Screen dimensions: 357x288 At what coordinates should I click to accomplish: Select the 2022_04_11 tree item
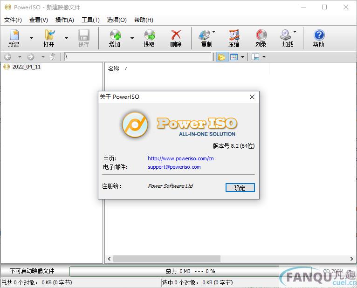tap(22, 67)
